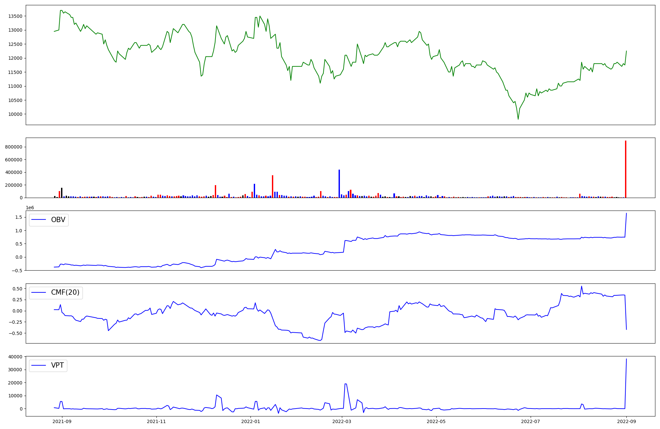Screen dimensions: 660x429
Task: Click the 2022-07 x-axis date label
Action: 530,421
